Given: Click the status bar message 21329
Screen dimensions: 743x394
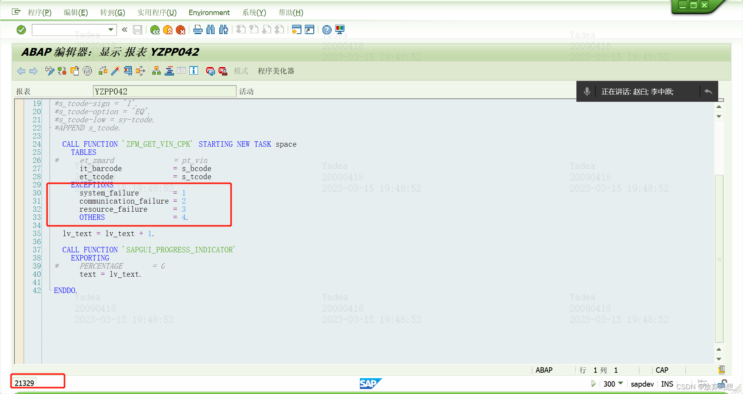Looking at the screenshot, I should [24, 383].
